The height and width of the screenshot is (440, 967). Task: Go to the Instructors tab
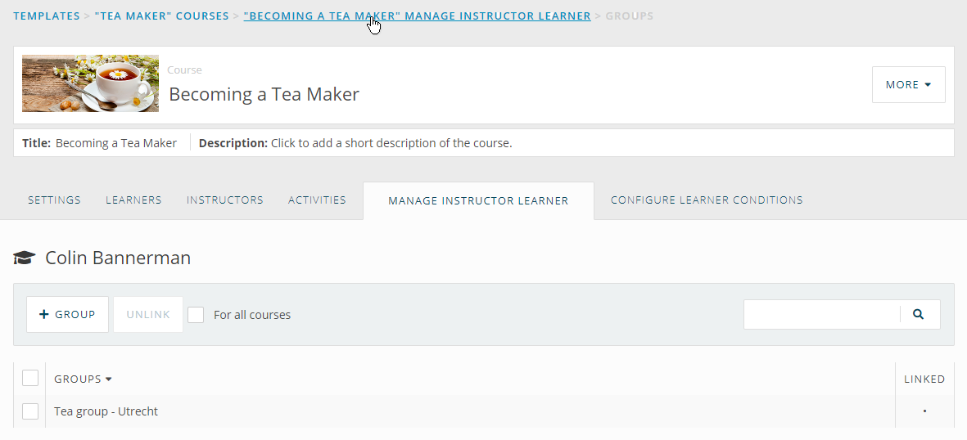[225, 200]
